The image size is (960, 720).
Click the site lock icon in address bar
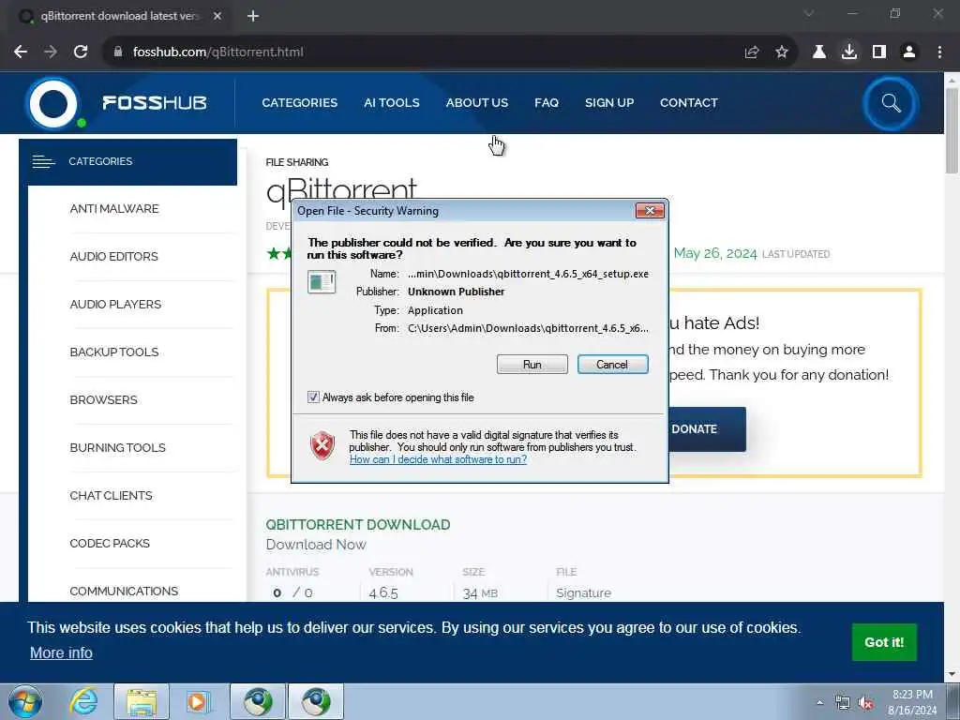click(118, 52)
